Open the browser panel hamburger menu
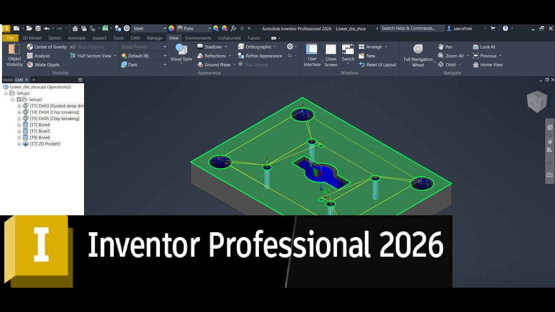The image size is (555, 312). tap(80, 80)
